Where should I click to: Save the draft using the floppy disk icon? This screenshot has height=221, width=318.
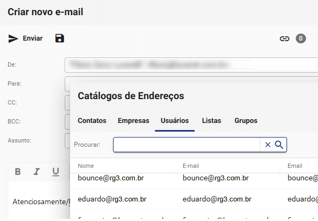pyautogui.click(x=60, y=38)
